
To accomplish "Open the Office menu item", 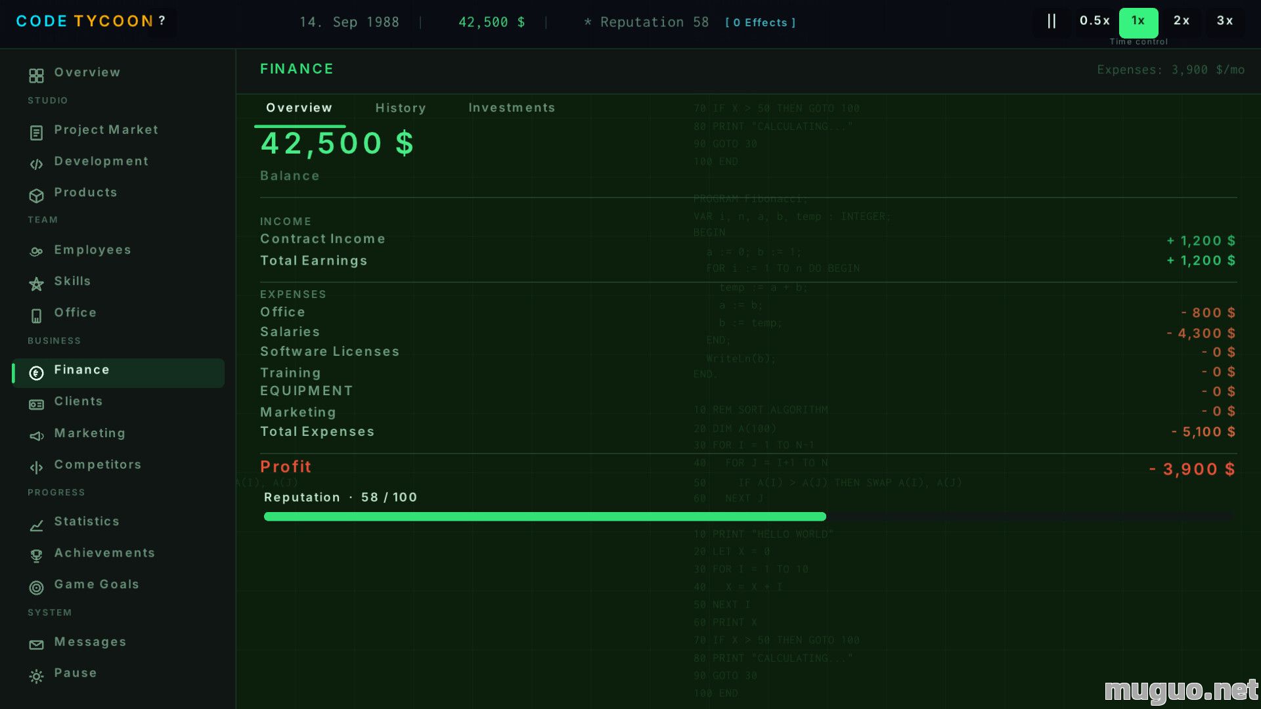I will tap(76, 313).
